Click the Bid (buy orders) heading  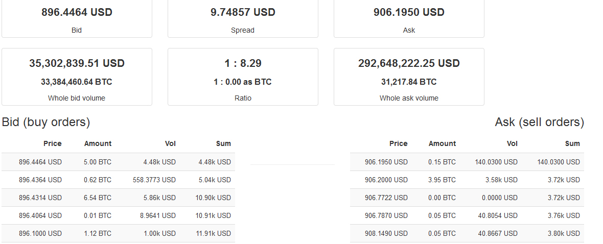[46, 122]
